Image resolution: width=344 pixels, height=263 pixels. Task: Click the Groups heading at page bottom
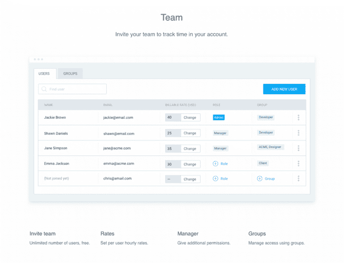tap(257, 234)
